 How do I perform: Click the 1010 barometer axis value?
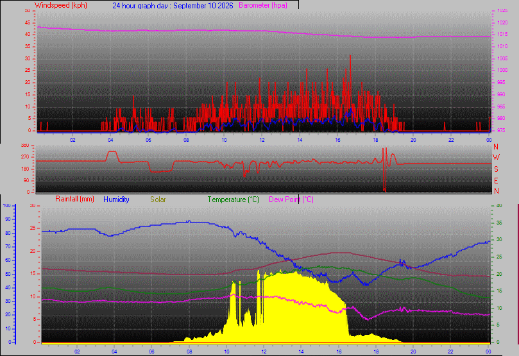tap(502, 46)
